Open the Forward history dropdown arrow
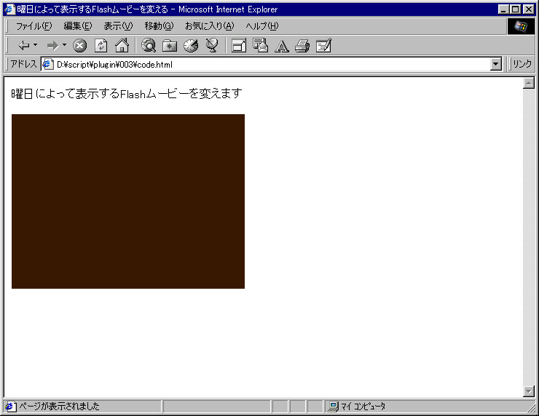 click(64, 45)
